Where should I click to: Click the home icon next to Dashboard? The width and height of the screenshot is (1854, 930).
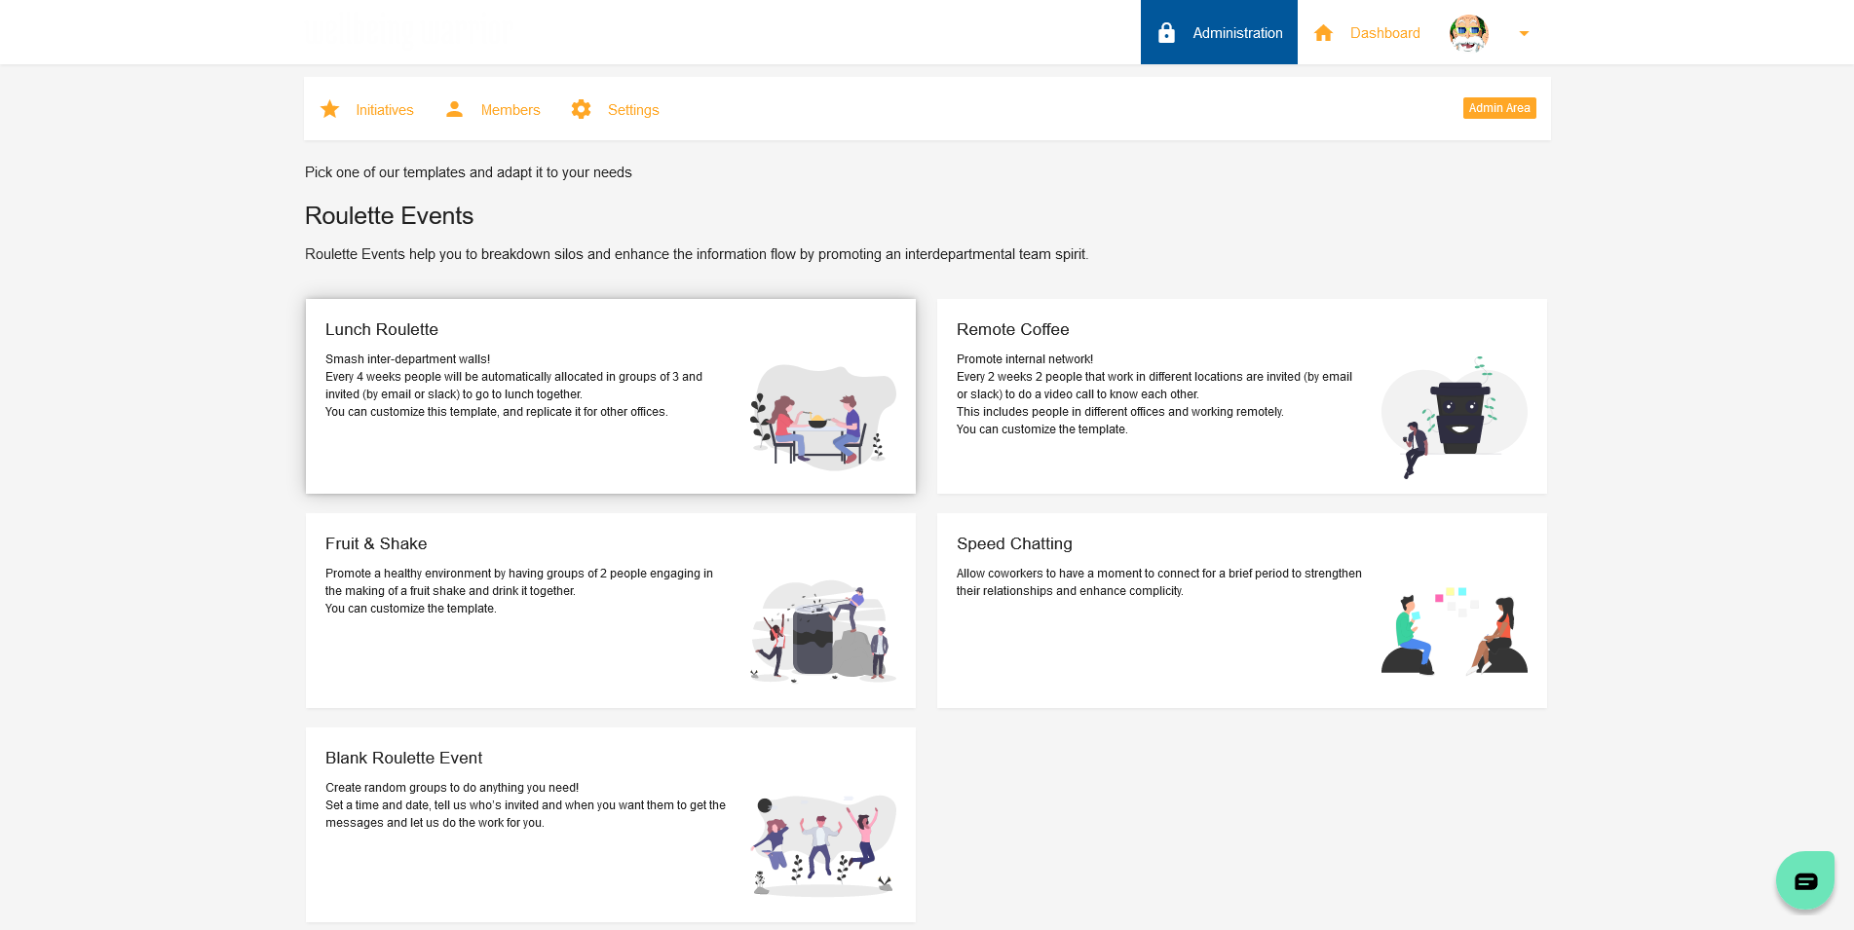pyautogui.click(x=1323, y=32)
